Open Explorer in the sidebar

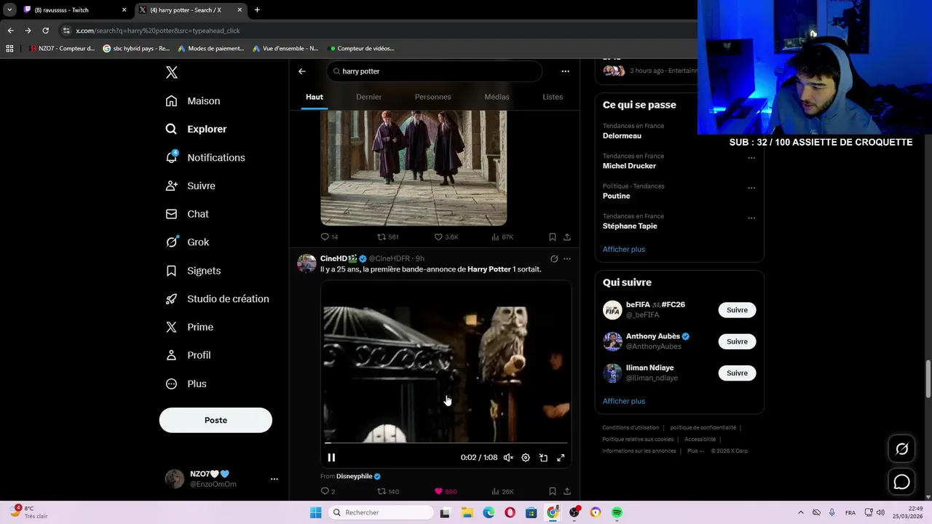pos(196,129)
